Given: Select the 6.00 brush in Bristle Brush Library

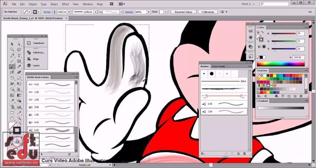Looking at the screenshot, I should pyautogui.click(x=51, y=130).
